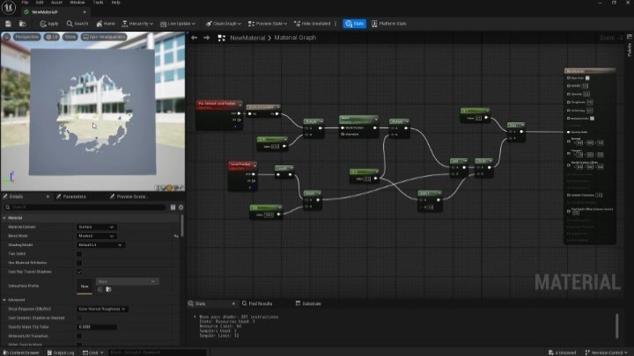The width and height of the screenshot is (634, 356).
Task: Click the Apply toolbar button
Action: click(49, 24)
